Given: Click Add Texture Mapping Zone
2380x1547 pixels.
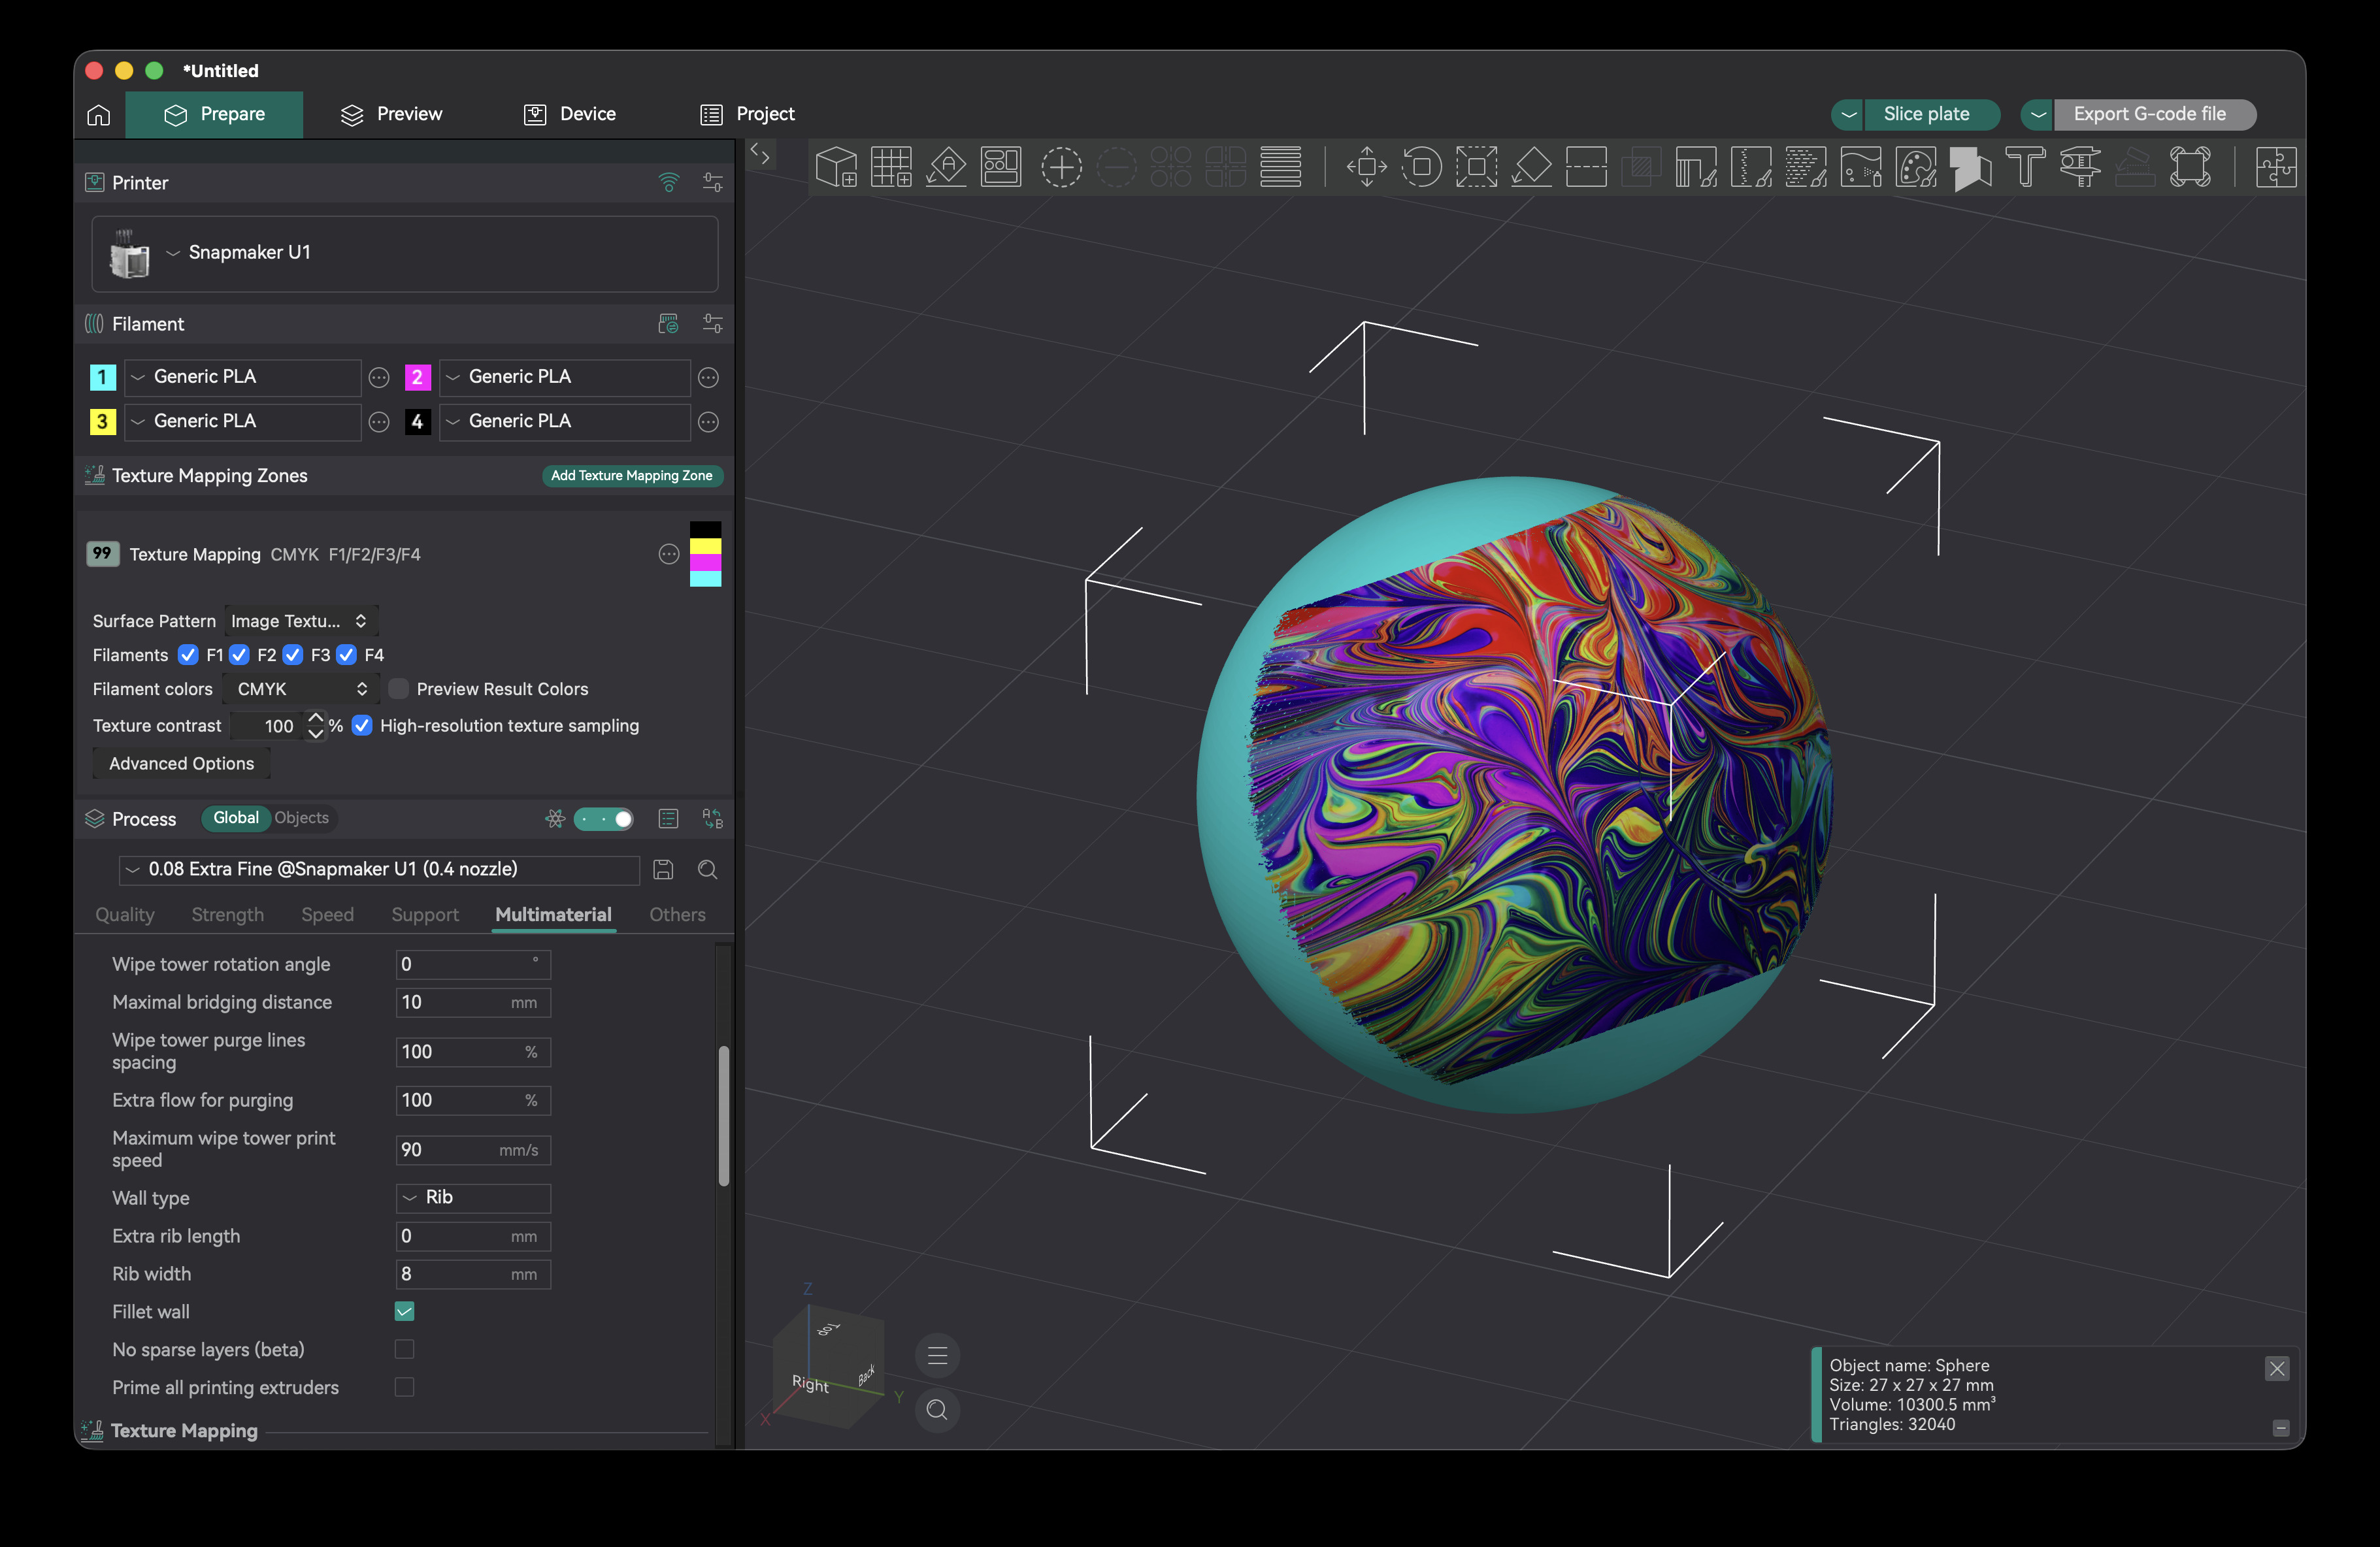Looking at the screenshot, I should click(632, 476).
